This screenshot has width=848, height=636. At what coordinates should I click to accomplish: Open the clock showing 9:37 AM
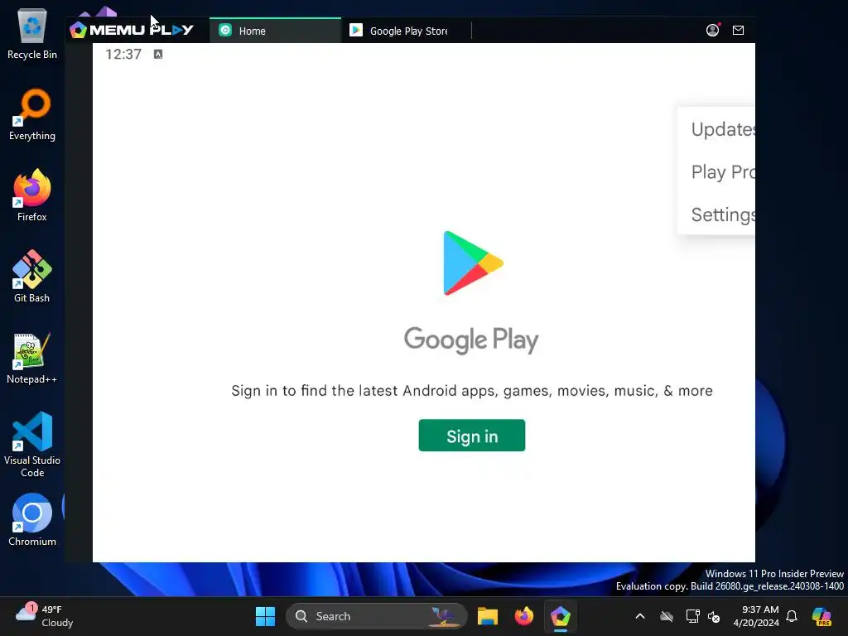(756, 616)
